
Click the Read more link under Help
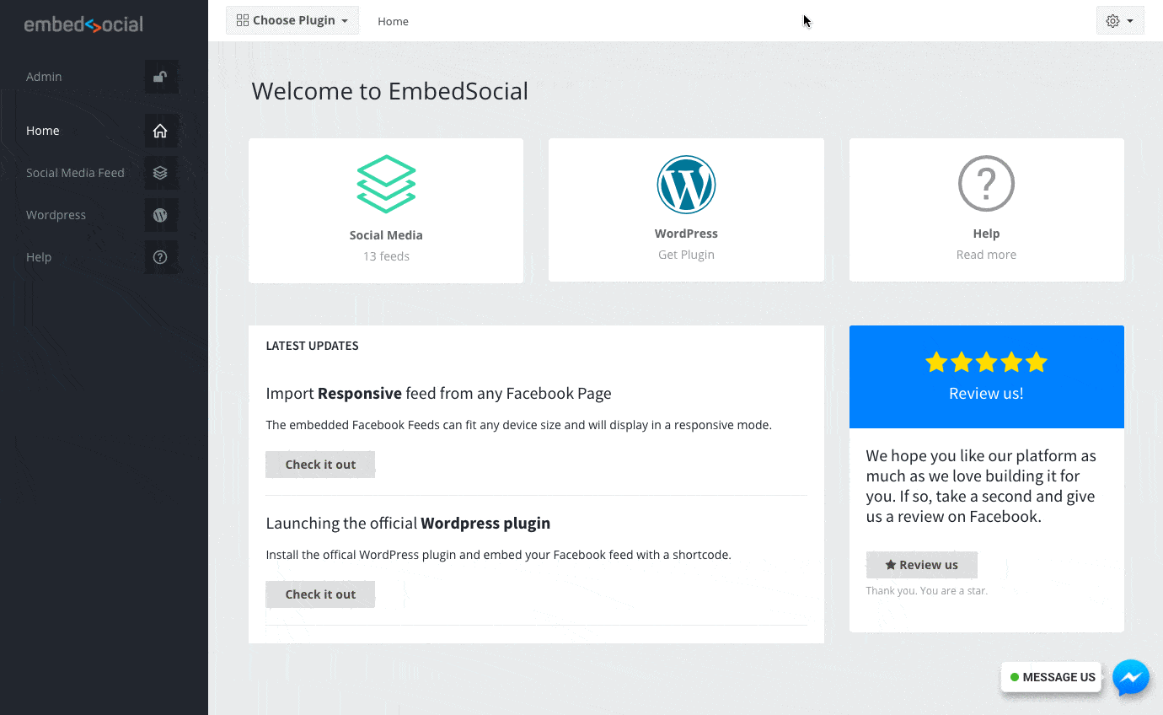click(x=986, y=255)
